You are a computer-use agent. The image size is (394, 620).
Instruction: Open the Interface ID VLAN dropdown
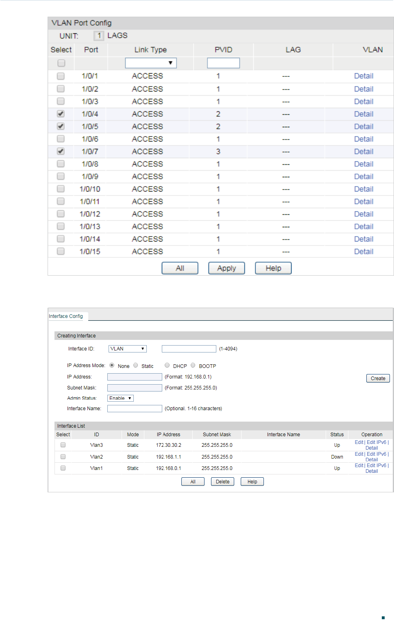pyautogui.click(x=128, y=349)
